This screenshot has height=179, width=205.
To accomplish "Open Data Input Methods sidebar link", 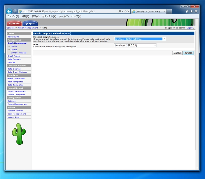I will click(x=17, y=72).
